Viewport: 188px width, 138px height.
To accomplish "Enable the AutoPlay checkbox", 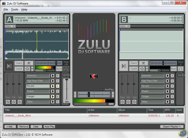I will pos(103,89).
